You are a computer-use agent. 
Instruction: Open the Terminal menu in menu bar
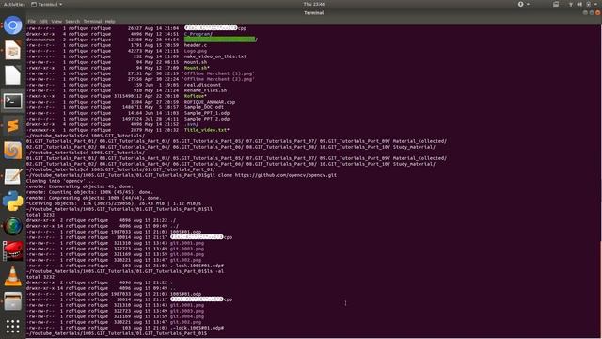pyautogui.click(x=92, y=21)
